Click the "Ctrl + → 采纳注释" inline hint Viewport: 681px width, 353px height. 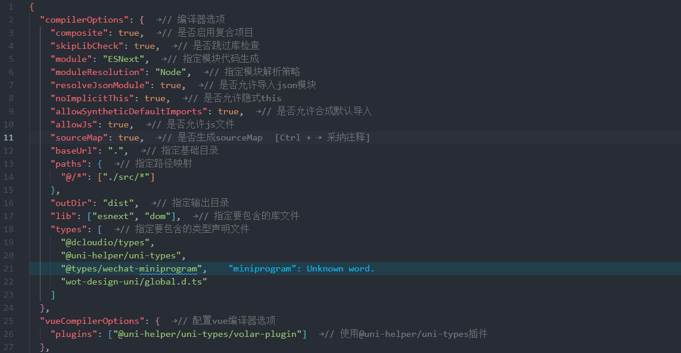click(322, 138)
